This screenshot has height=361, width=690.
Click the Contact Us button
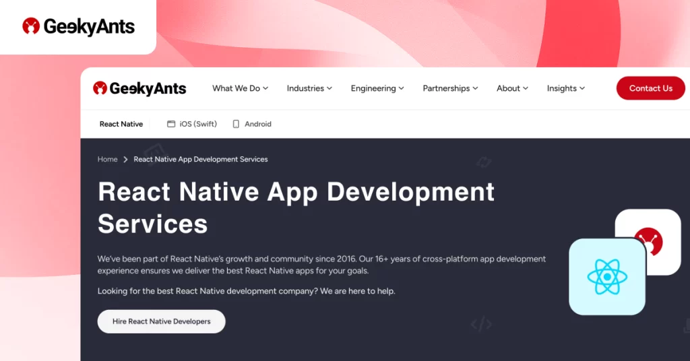click(x=650, y=88)
